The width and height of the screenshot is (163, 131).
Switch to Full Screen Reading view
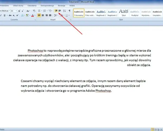155,130
